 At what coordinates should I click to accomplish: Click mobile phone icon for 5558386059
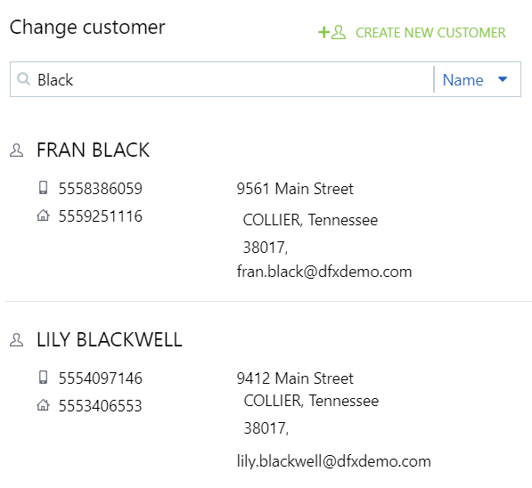[43, 188]
